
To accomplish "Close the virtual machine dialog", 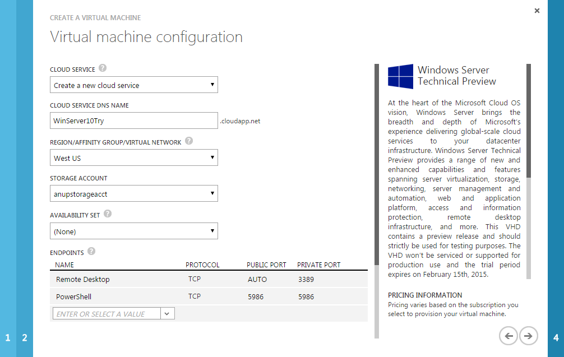I will [537, 11].
